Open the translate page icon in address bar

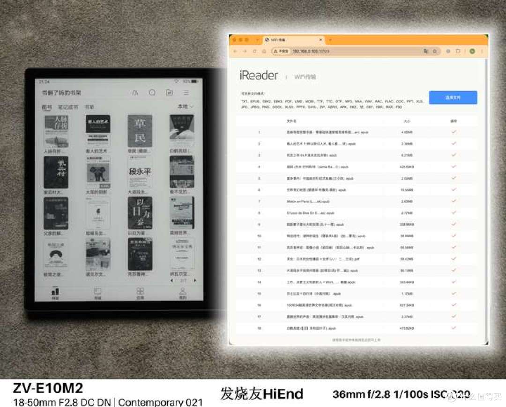425,51
